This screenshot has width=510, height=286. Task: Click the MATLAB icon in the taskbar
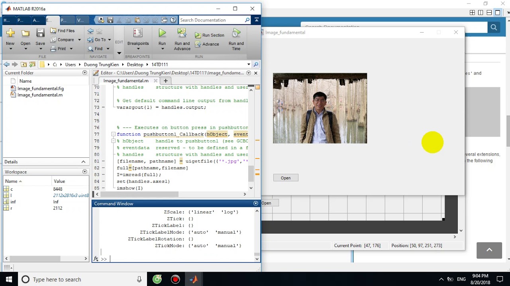click(194, 279)
